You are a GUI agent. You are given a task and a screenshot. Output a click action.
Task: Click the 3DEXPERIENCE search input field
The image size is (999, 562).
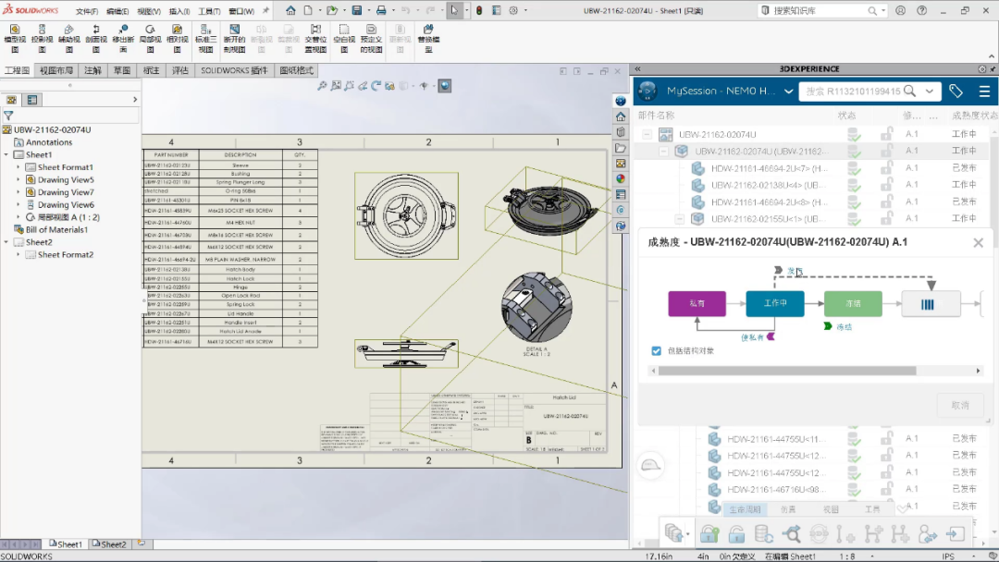[854, 91]
